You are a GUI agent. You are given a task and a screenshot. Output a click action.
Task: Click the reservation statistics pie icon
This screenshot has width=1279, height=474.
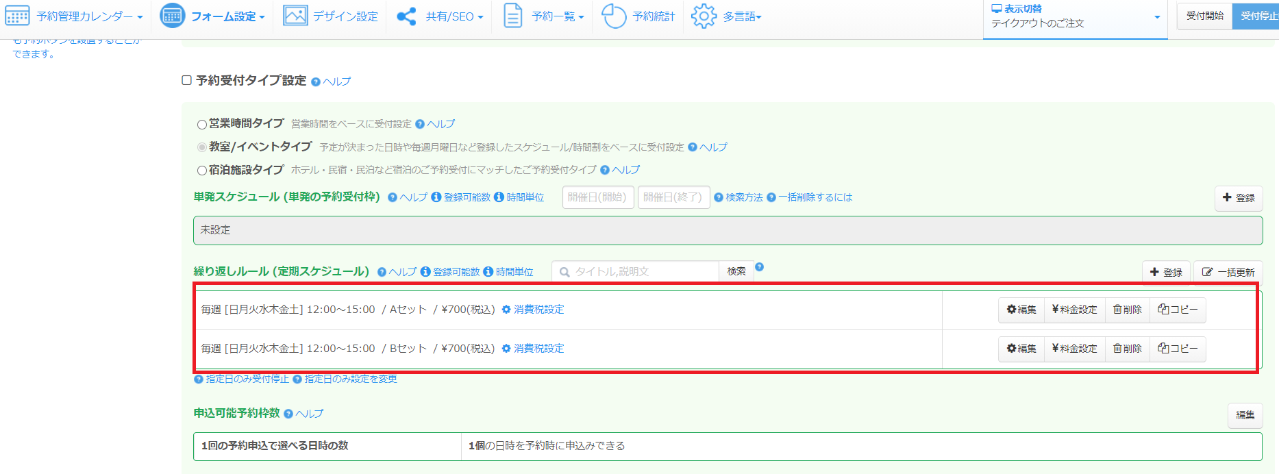(x=614, y=16)
